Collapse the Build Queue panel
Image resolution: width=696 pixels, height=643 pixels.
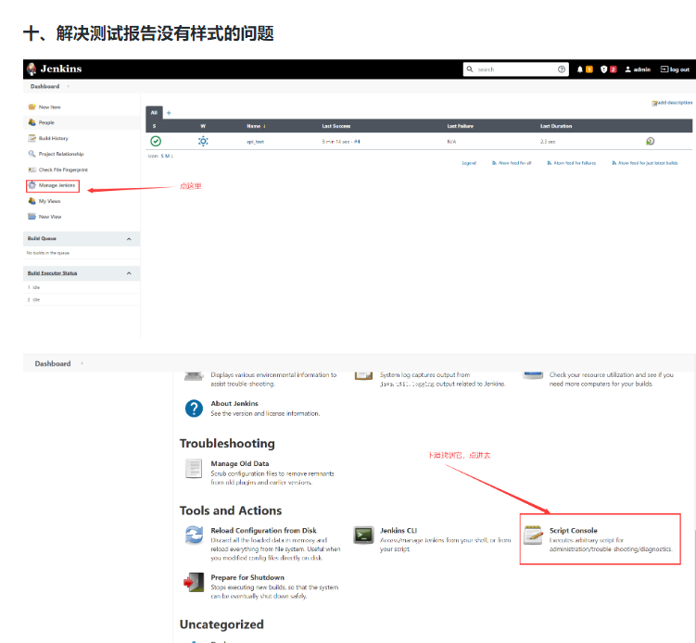click(129, 239)
